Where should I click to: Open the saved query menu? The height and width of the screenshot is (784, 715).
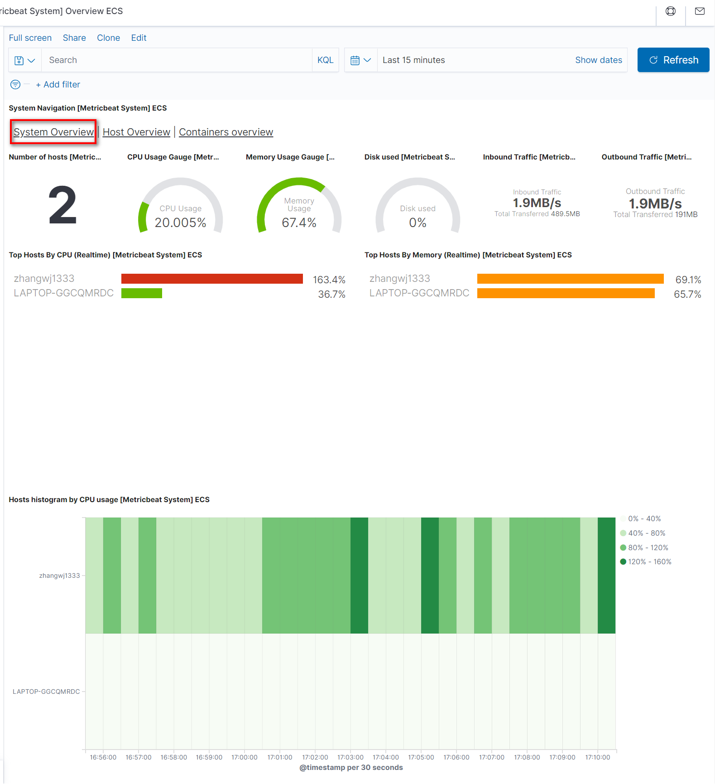[x=25, y=60]
